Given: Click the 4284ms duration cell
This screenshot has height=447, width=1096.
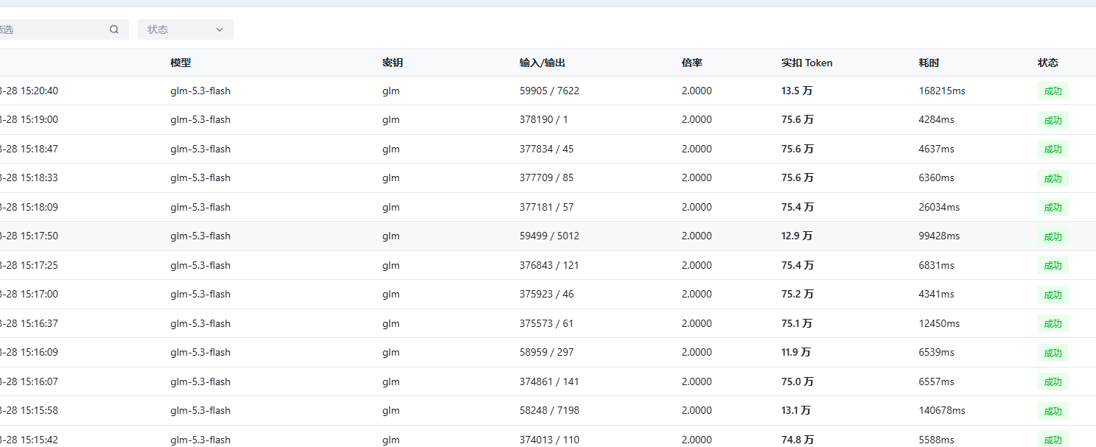Looking at the screenshot, I should pos(937,119).
